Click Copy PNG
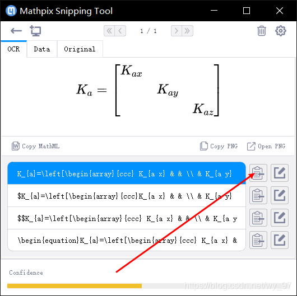Screen dimensions: 297x296 (219, 146)
